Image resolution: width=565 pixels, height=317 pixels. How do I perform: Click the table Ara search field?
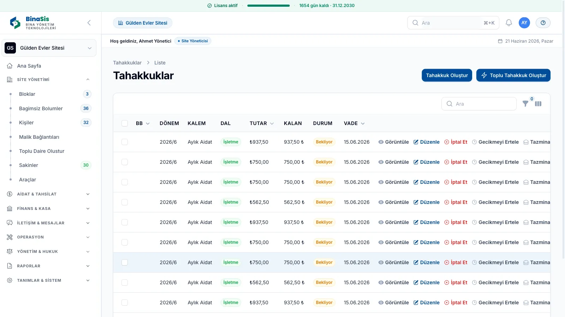pyautogui.click(x=479, y=104)
